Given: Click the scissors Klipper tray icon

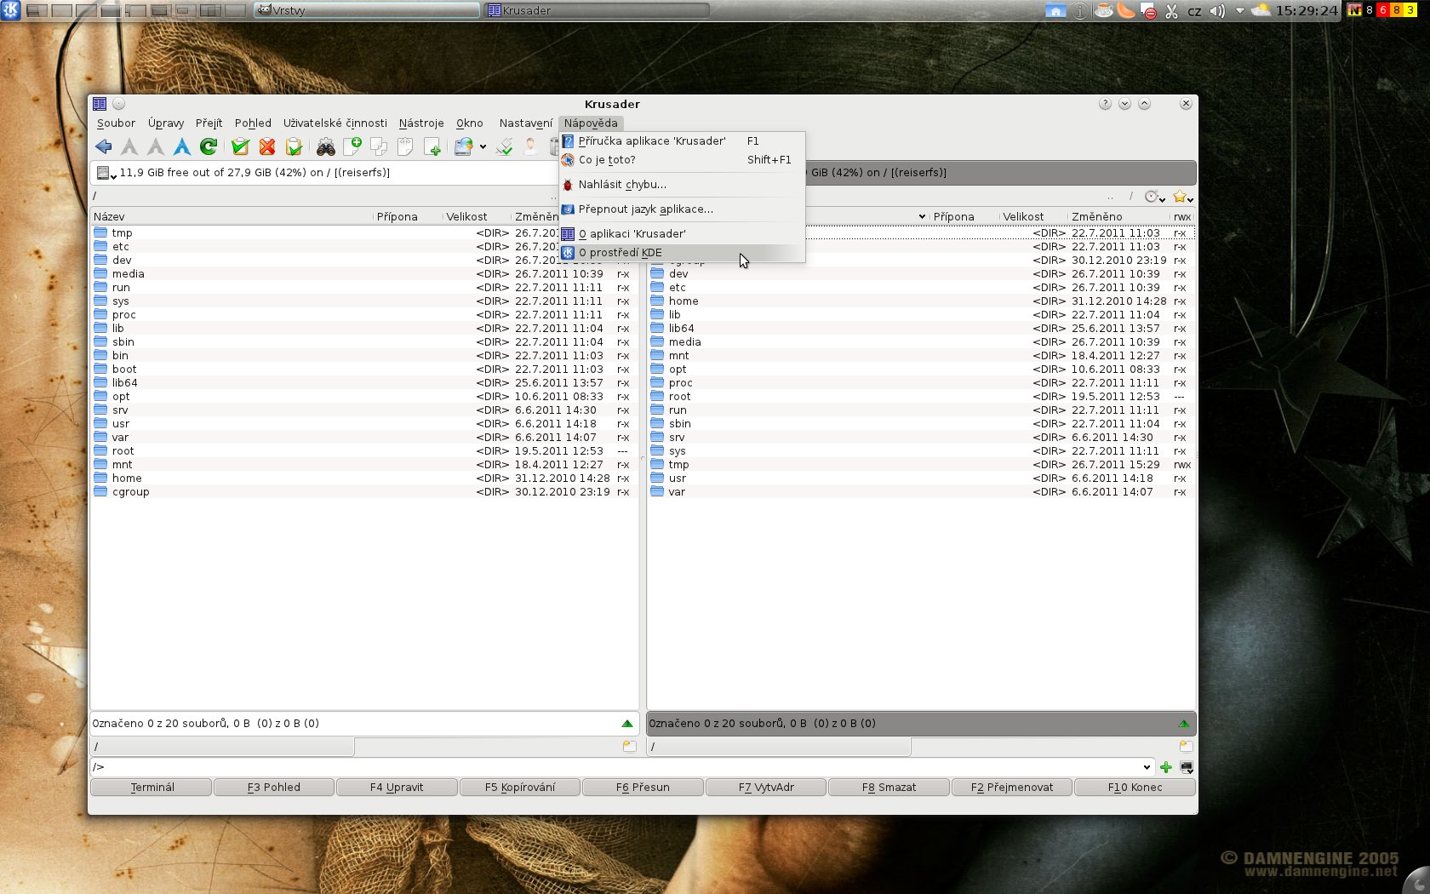Looking at the screenshot, I should pyautogui.click(x=1171, y=11).
